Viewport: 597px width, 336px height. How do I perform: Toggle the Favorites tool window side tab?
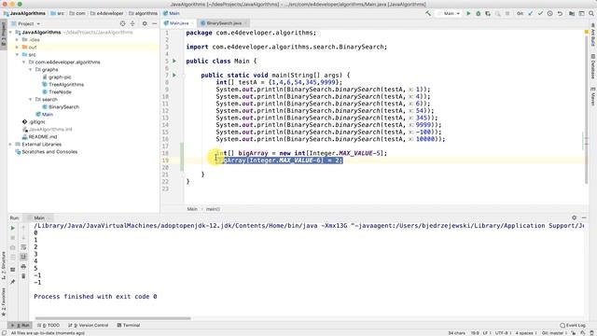pyautogui.click(x=4, y=301)
